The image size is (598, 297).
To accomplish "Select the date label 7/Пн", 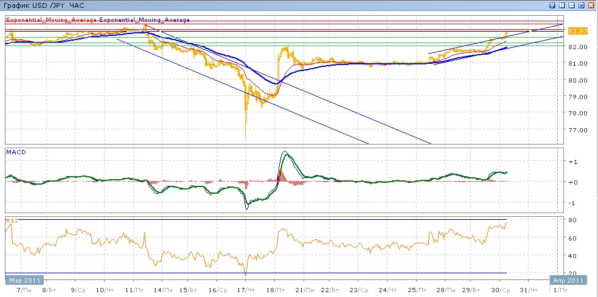I will point(25,290).
